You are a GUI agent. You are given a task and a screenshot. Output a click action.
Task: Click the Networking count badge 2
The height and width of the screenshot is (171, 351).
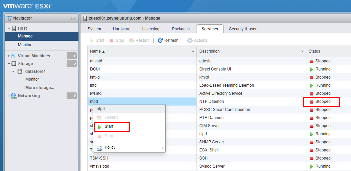coord(72,96)
